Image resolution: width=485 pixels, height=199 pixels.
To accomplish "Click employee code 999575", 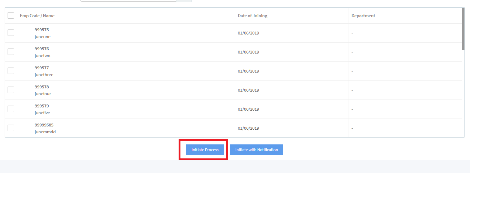I will (42, 30).
